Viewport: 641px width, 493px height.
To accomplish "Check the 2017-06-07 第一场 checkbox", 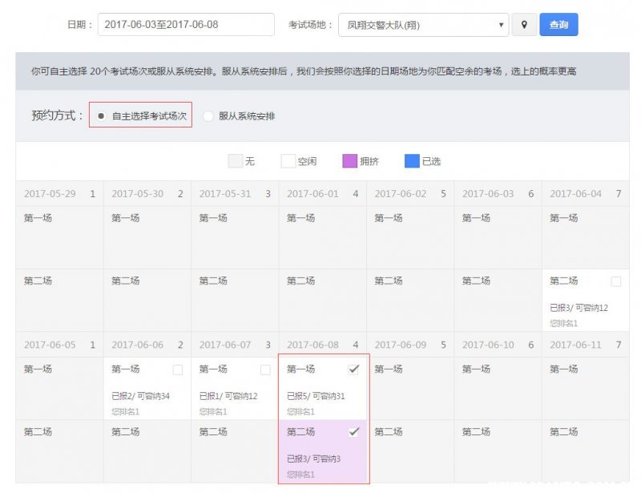I will click(265, 370).
